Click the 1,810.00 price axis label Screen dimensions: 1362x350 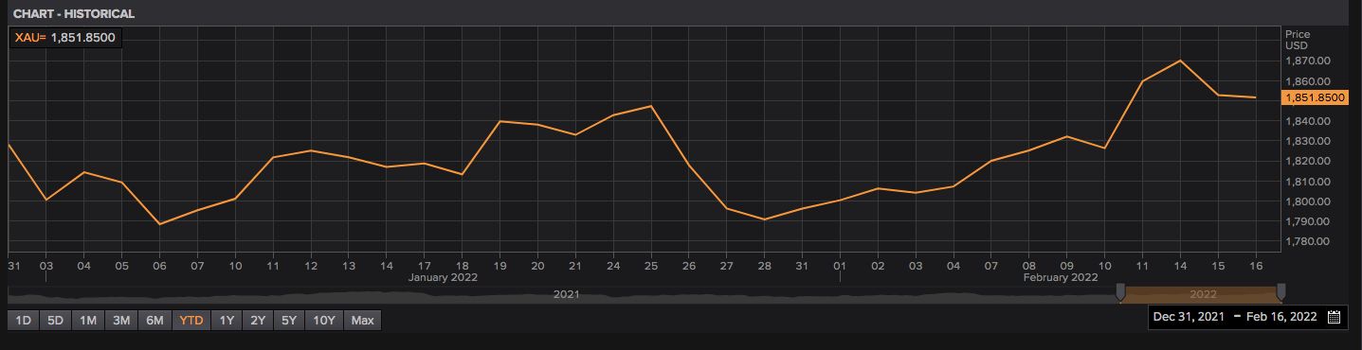click(x=1309, y=182)
